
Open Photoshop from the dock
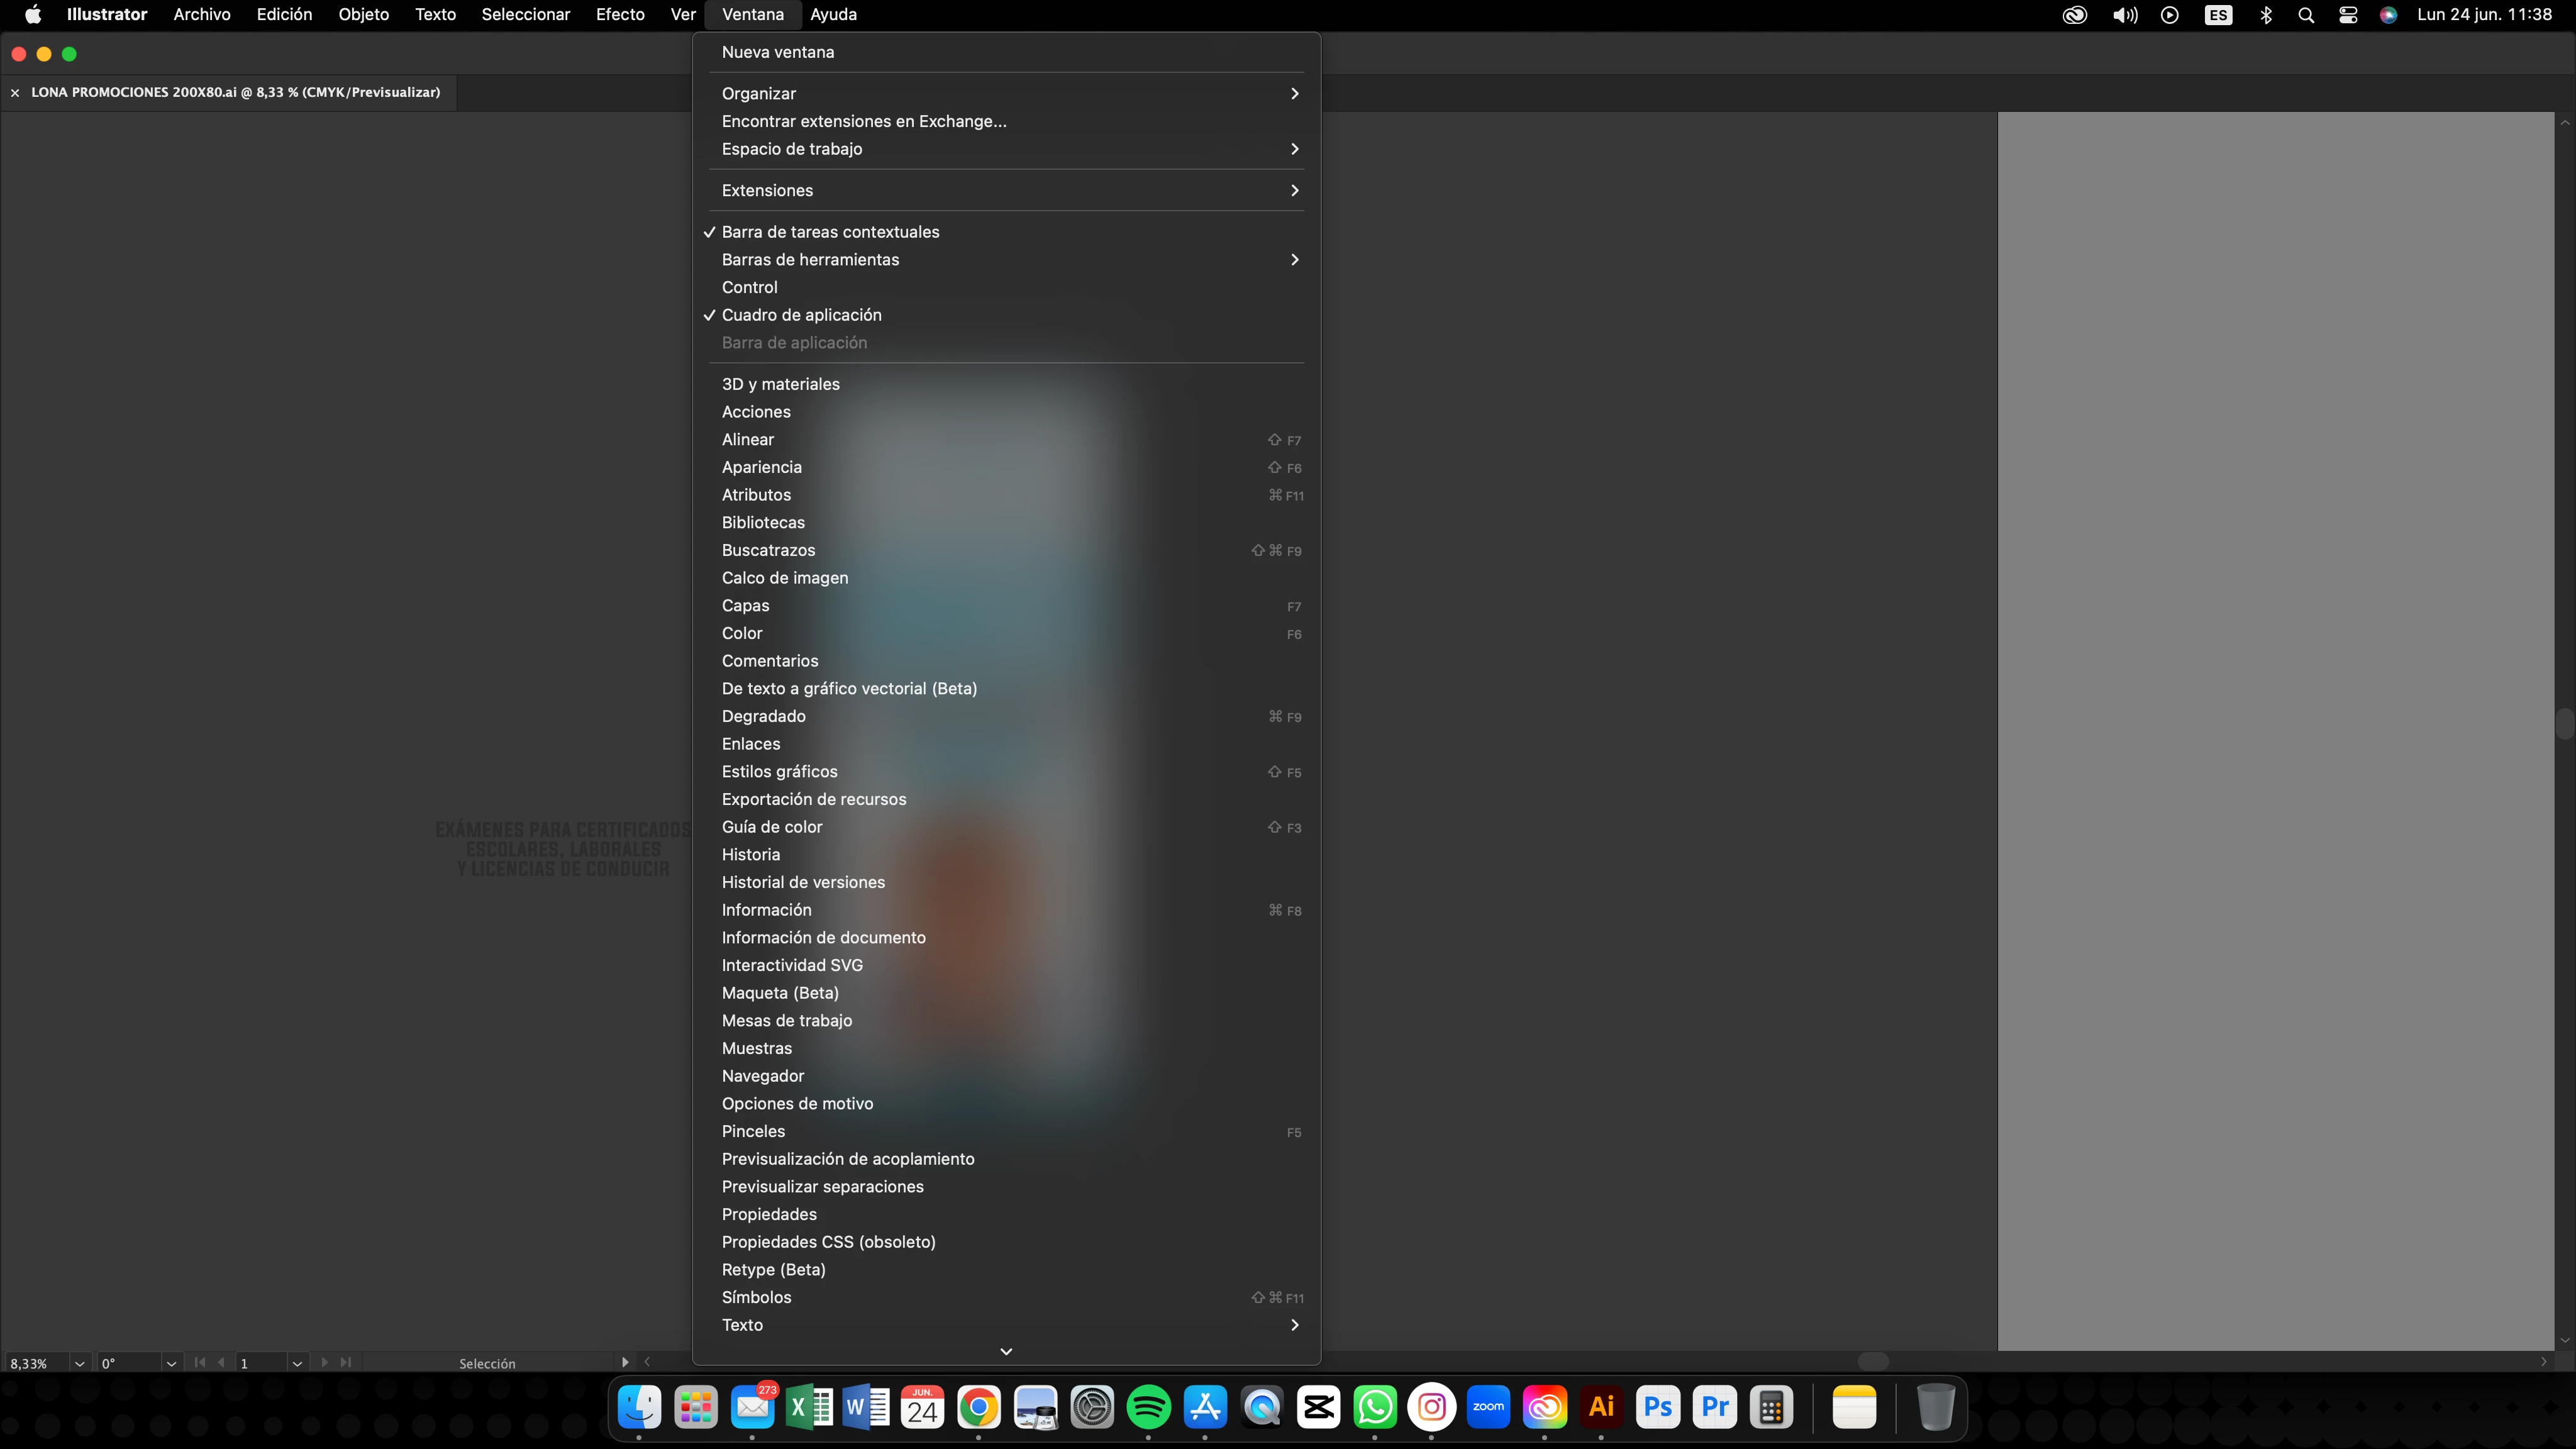pos(1658,1407)
